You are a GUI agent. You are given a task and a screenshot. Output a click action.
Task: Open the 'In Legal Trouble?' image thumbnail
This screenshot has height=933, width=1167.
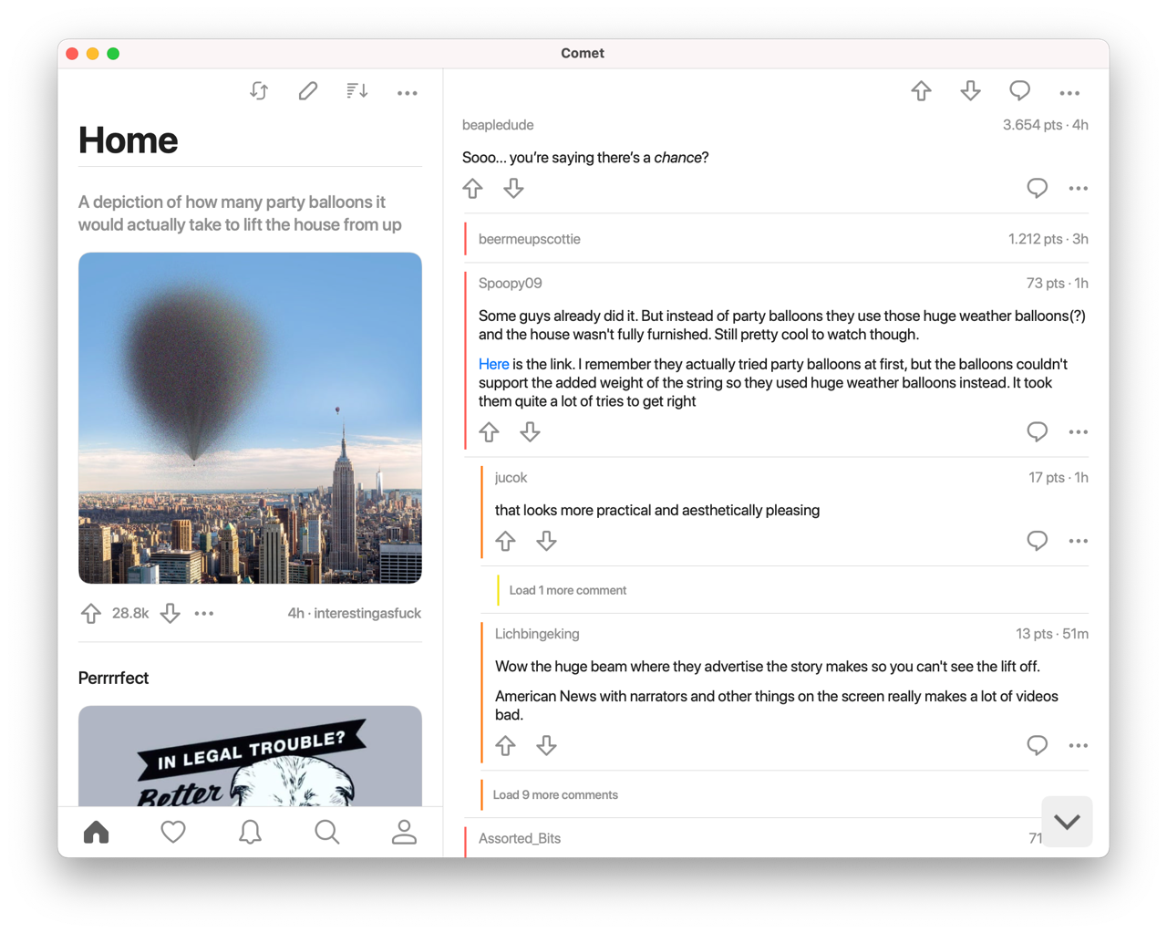[x=250, y=756]
